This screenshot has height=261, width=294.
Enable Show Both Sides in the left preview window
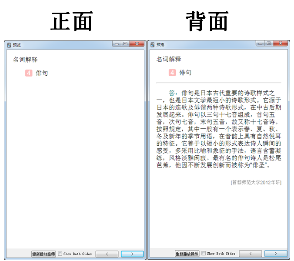click(60, 254)
